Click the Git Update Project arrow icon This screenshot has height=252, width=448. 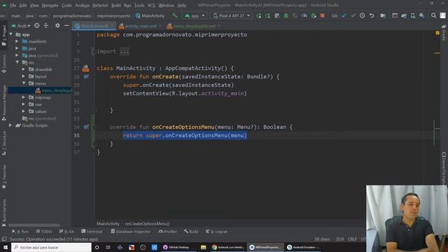tap(344, 15)
